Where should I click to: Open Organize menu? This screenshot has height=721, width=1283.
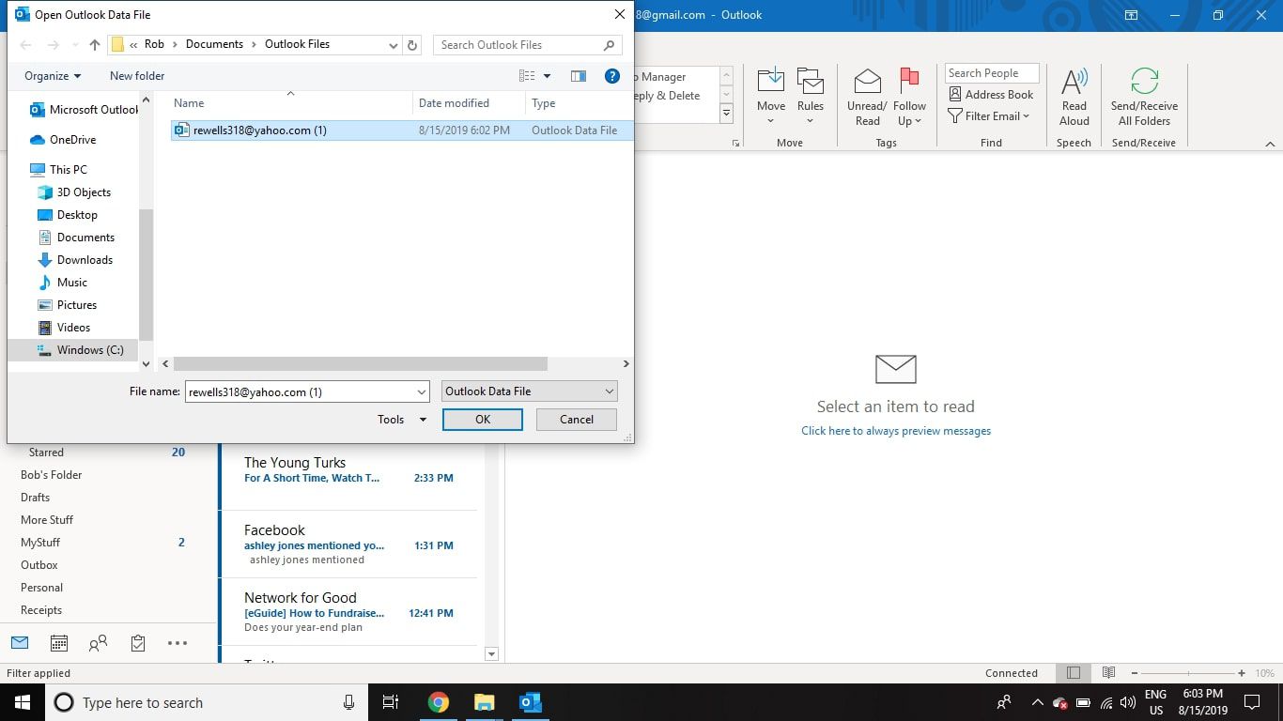click(x=53, y=76)
